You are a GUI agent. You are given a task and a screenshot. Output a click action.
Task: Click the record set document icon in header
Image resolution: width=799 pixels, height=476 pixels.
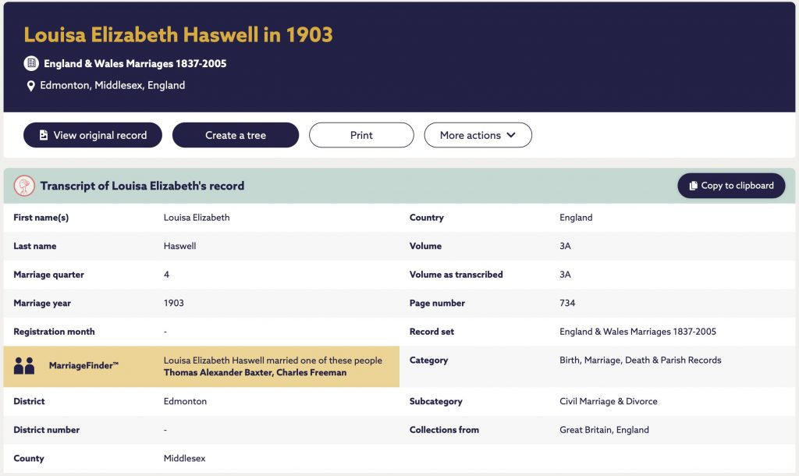point(31,63)
